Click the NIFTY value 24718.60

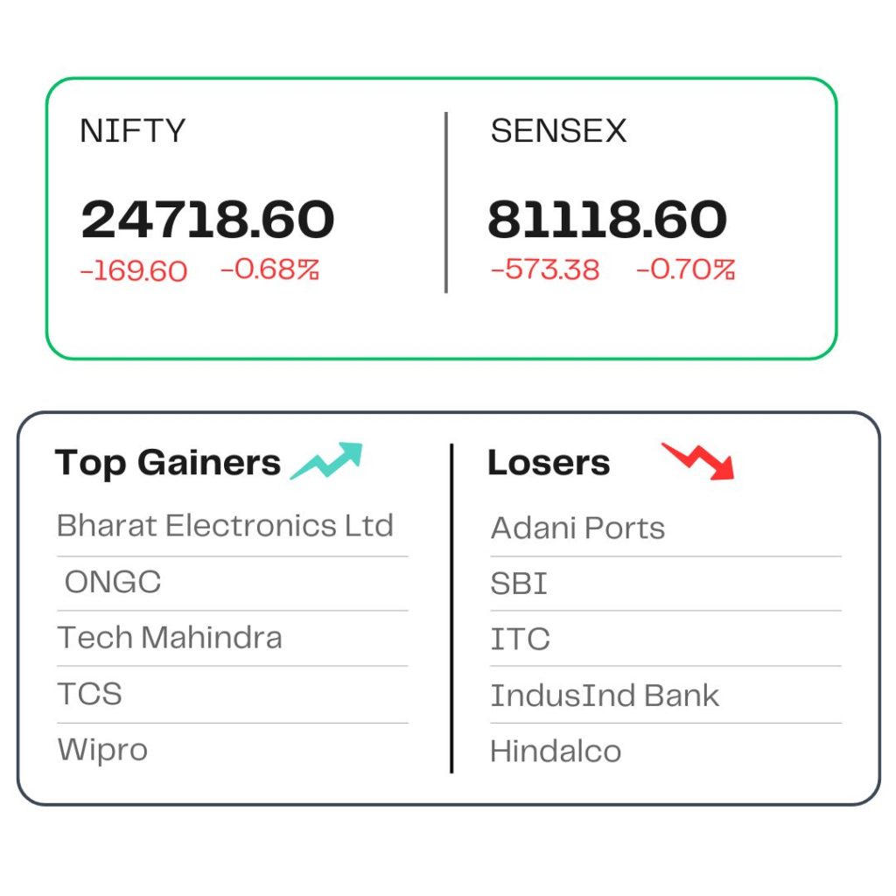point(207,220)
